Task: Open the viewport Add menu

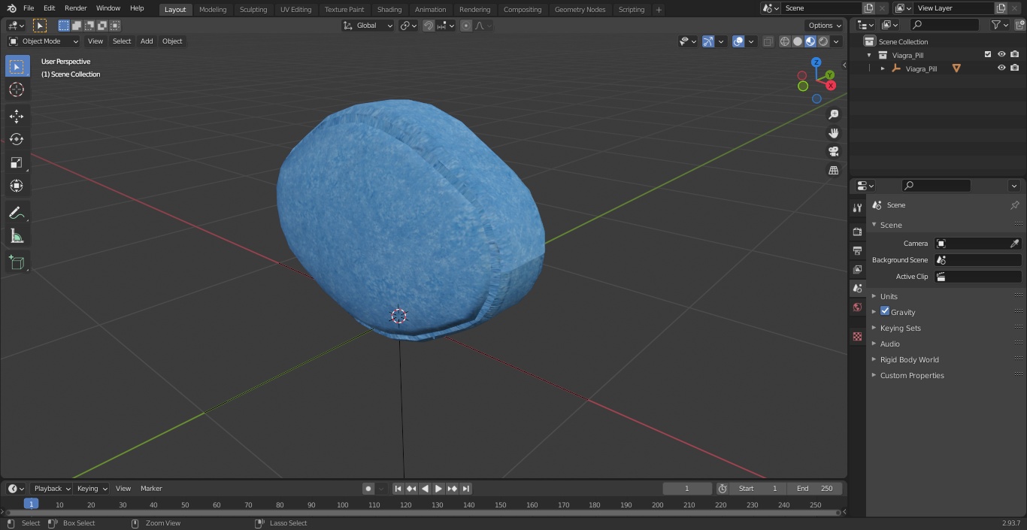Action: (147, 41)
